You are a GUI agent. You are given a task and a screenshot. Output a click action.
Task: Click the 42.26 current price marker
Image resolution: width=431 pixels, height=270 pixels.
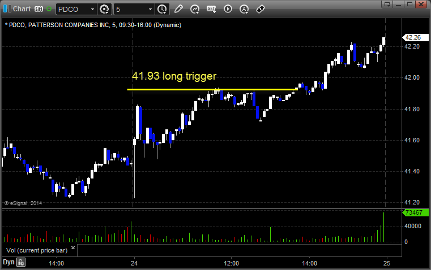pyautogui.click(x=415, y=37)
